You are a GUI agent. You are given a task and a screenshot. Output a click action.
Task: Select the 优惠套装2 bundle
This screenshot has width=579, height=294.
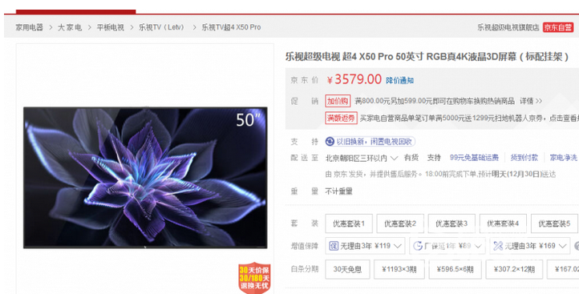coord(400,224)
